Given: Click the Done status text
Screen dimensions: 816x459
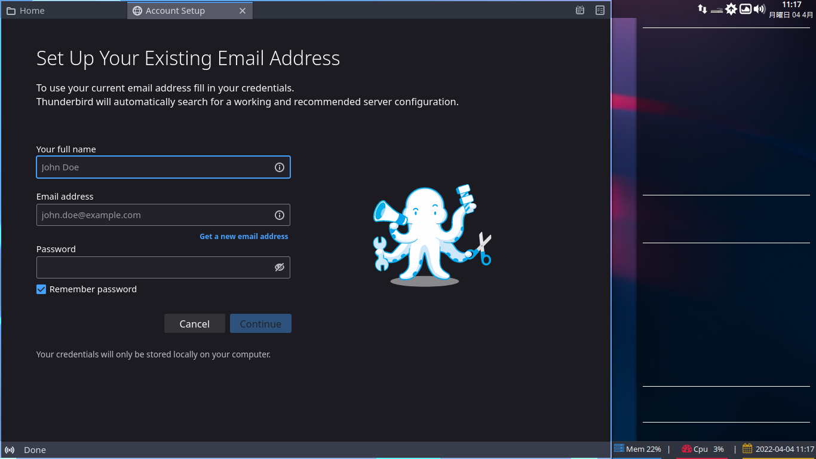Looking at the screenshot, I should point(35,450).
